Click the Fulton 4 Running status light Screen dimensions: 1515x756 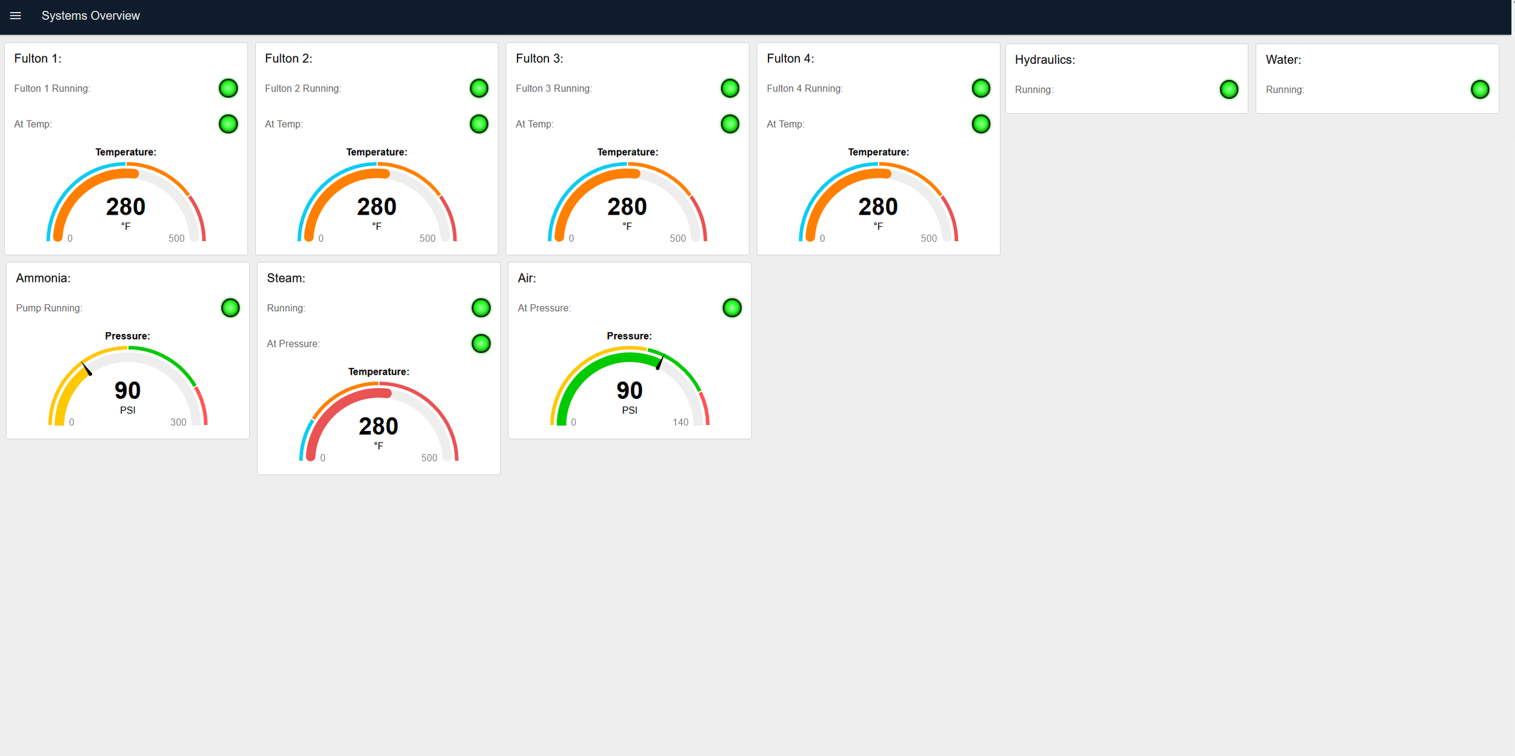pos(981,89)
